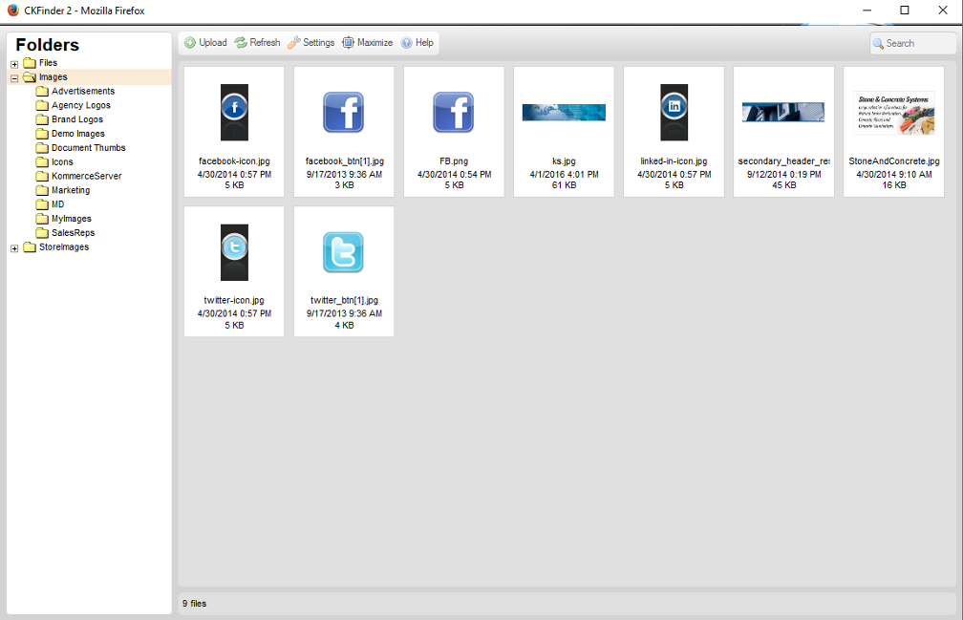This screenshot has height=620, width=963.
Task: Expand the StoreImages folder node
Action: click(x=14, y=248)
